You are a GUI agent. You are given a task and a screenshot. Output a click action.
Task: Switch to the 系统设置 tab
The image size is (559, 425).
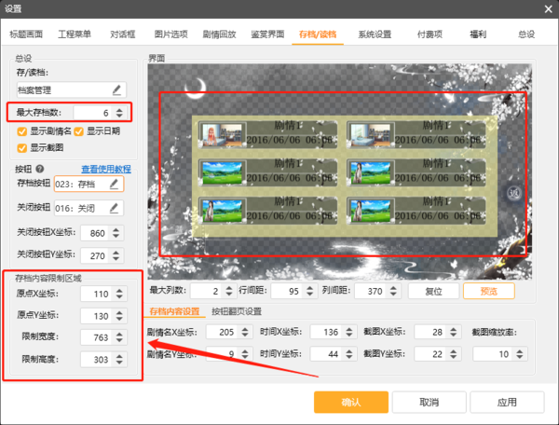tap(375, 34)
